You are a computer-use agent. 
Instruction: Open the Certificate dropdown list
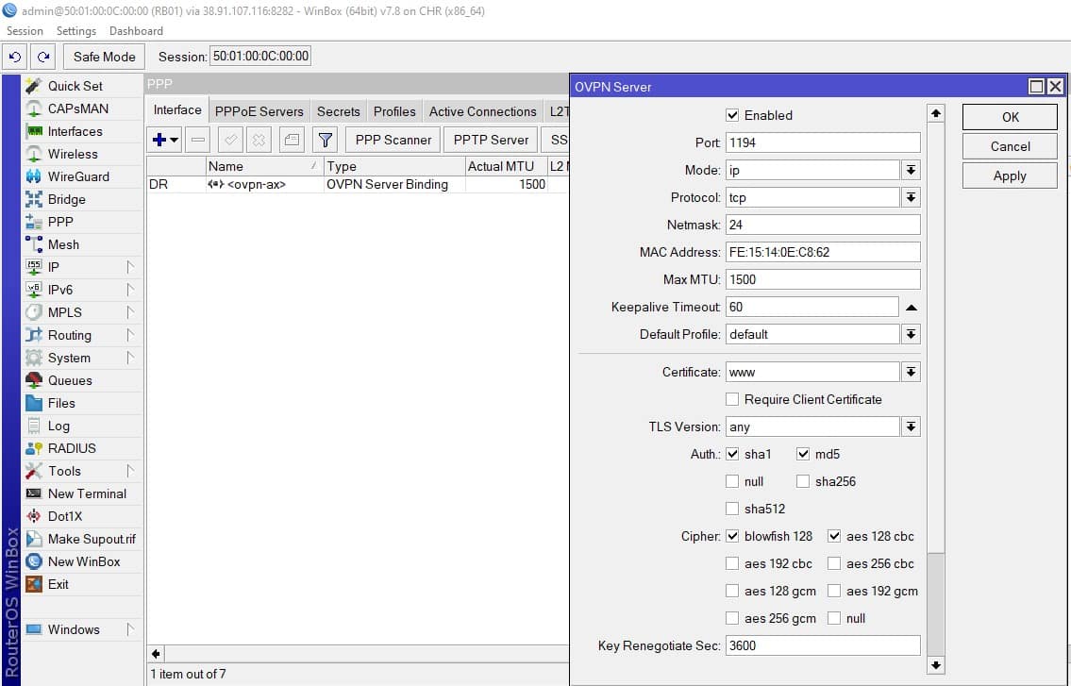911,373
